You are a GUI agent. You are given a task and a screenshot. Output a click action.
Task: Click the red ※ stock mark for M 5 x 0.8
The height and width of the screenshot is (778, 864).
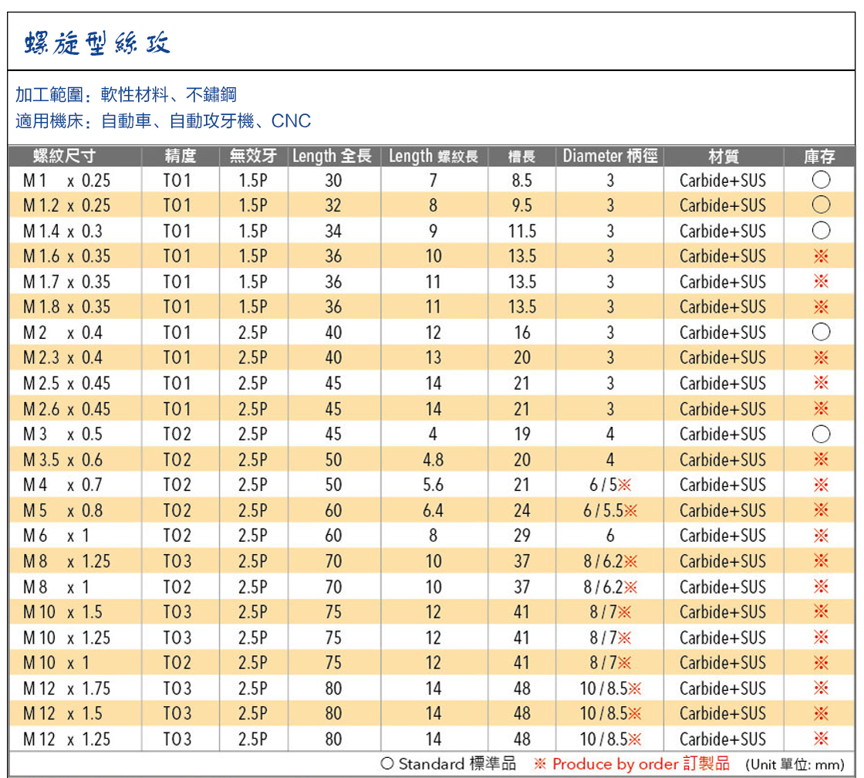point(821,510)
